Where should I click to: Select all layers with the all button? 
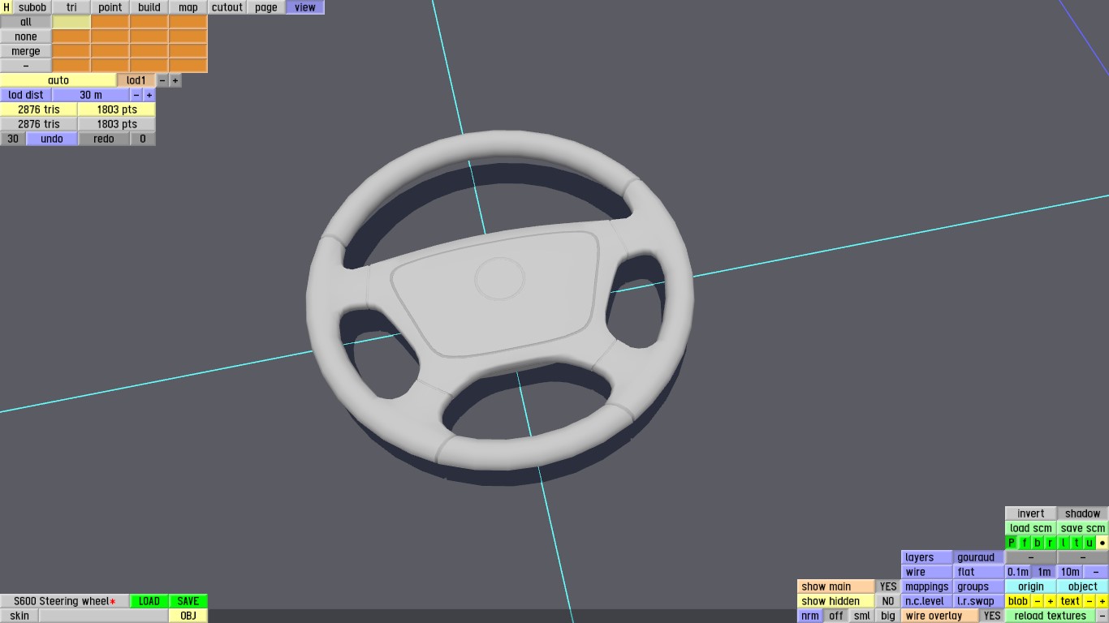[x=26, y=22]
